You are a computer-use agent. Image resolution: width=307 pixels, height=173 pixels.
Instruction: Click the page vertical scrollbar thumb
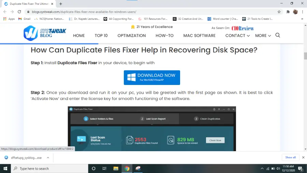coord(305,56)
